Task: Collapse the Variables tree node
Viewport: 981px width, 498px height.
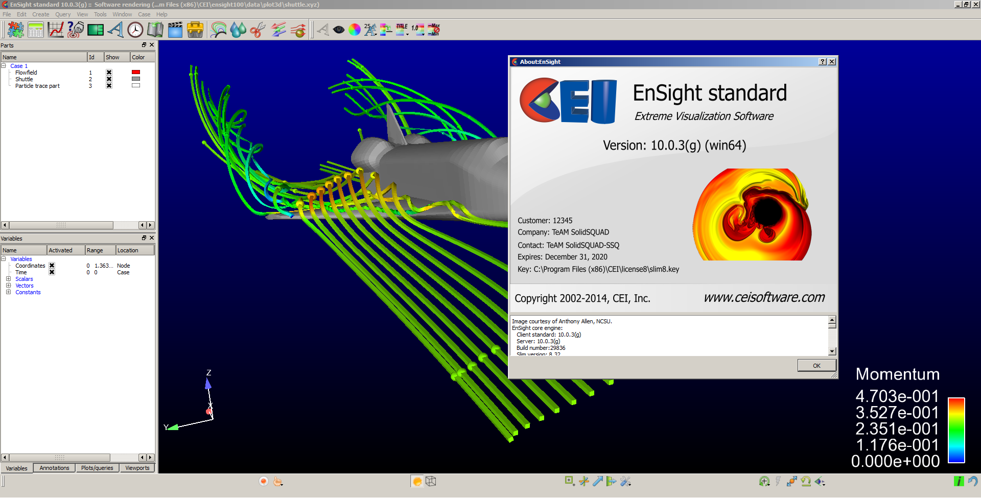Action: (x=4, y=259)
